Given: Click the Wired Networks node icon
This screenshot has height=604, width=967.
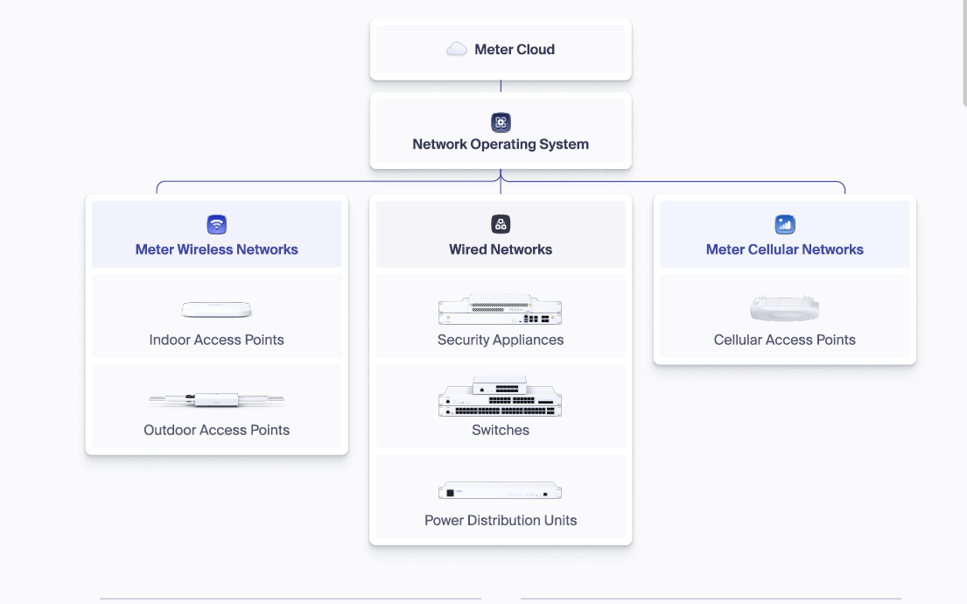Looking at the screenshot, I should [x=501, y=224].
